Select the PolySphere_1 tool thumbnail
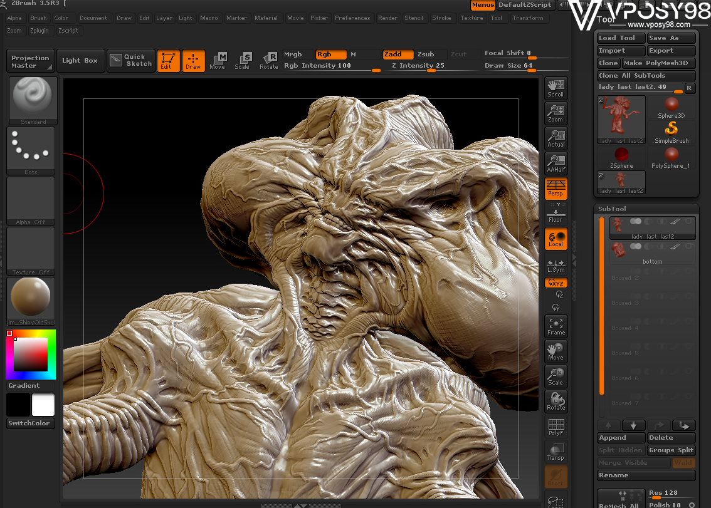 [x=670, y=157]
